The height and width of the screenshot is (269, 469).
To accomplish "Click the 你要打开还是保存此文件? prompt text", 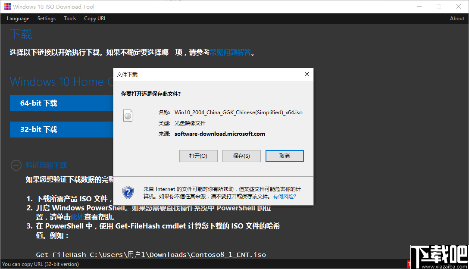I will point(151,94).
